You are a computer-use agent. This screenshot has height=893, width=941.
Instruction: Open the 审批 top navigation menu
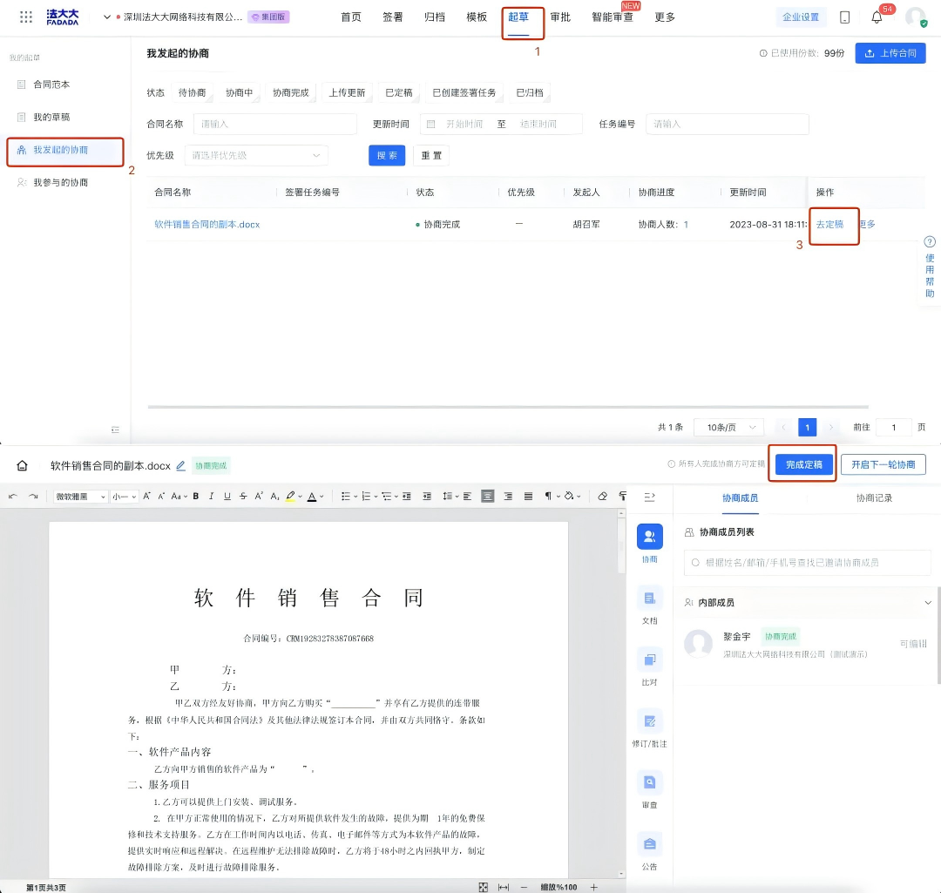(560, 17)
